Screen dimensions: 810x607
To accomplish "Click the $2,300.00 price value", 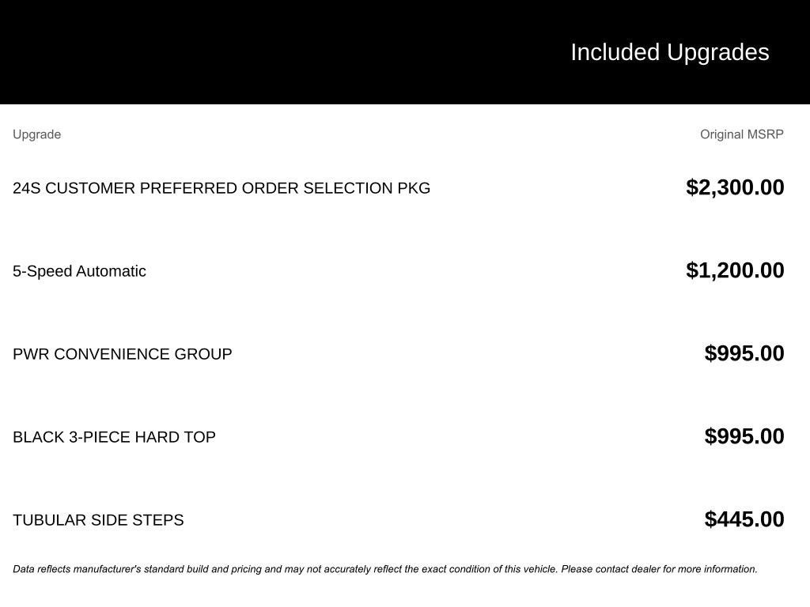I will tap(735, 187).
